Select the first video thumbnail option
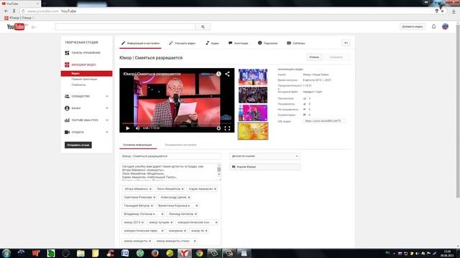 (253, 77)
